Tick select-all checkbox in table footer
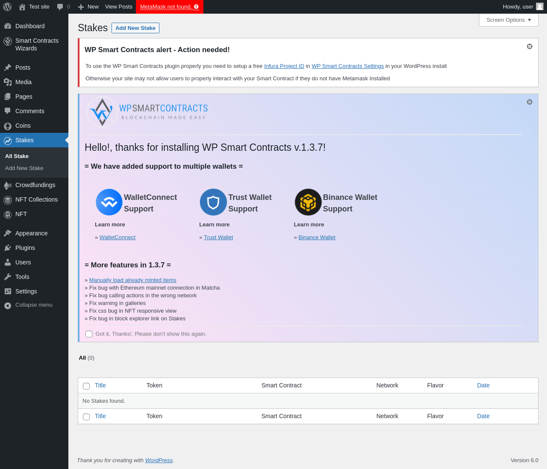 (86, 417)
